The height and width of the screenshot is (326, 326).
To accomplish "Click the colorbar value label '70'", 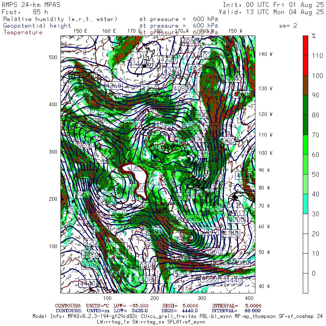I will click(315, 135).
